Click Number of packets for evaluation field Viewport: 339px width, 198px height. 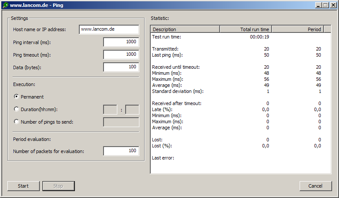click(x=121, y=151)
